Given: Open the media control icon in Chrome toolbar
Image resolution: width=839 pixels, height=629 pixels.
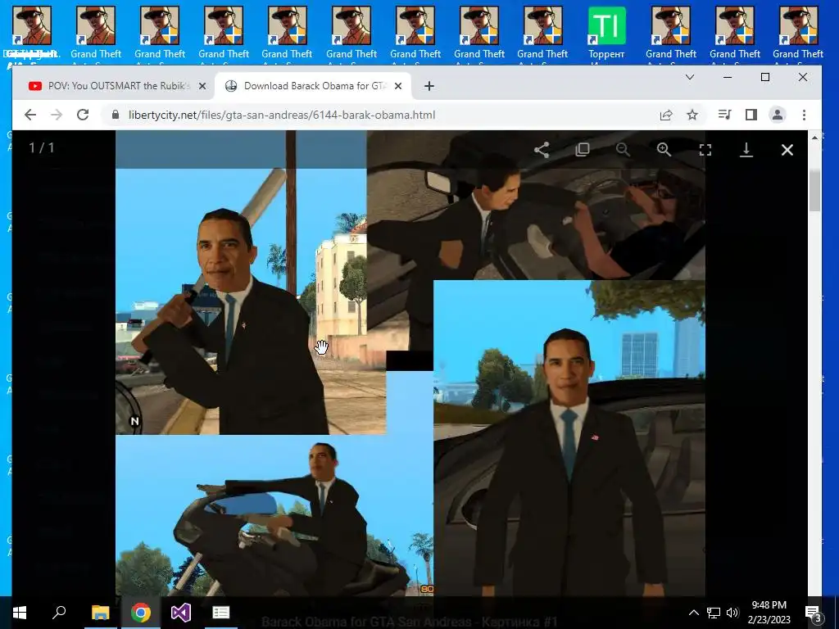Looking at the screenshot, I should click(724, 115).
